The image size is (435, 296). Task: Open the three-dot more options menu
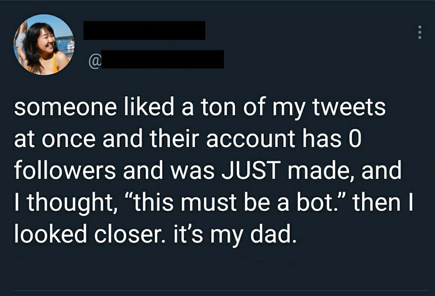coord(419,33)
